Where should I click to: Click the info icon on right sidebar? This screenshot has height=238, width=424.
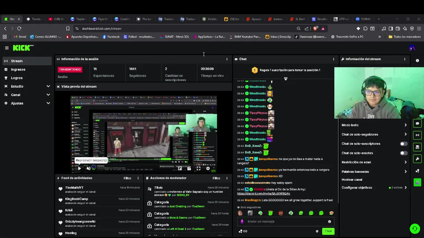click(x=417, y=60)
